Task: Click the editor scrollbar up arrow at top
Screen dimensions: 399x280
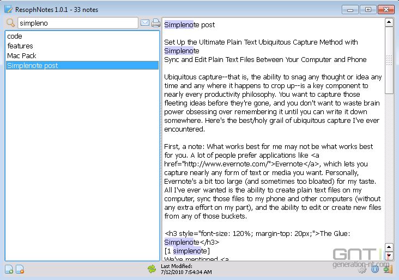Action: pyautogui.click(x=389, y=22)
